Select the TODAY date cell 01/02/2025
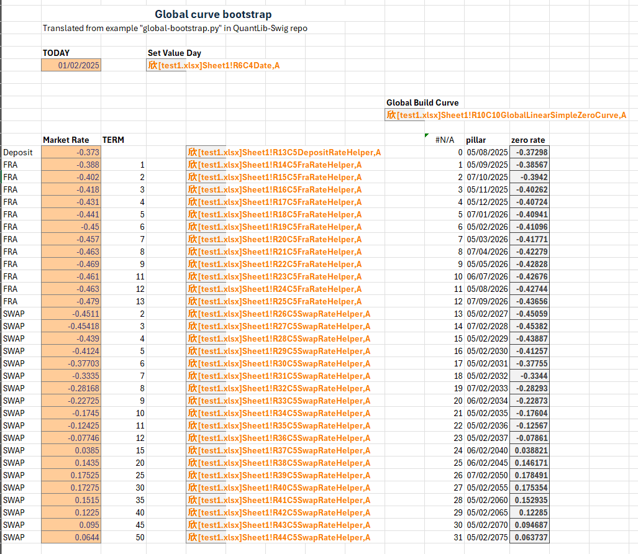638x554 pixels. [71, 65]
